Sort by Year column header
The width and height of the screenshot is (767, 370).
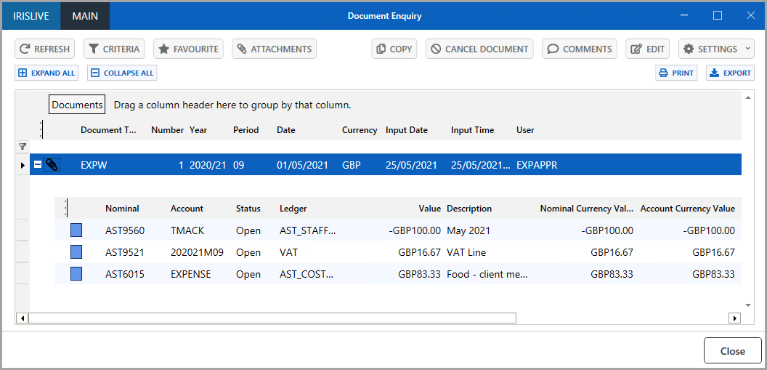point(198,130)
